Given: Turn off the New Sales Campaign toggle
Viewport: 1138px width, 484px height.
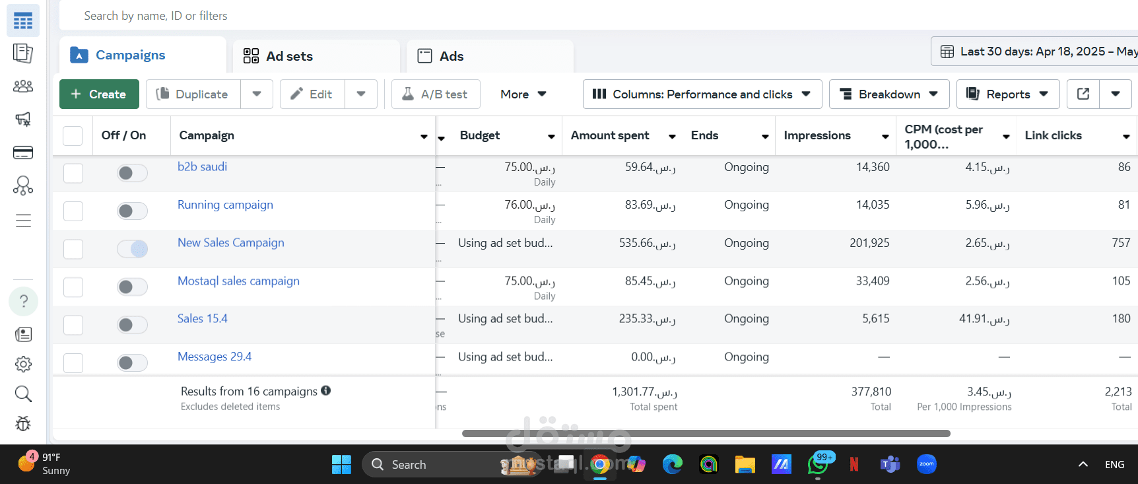Looking at the screenshot, I should click(132, 249).
